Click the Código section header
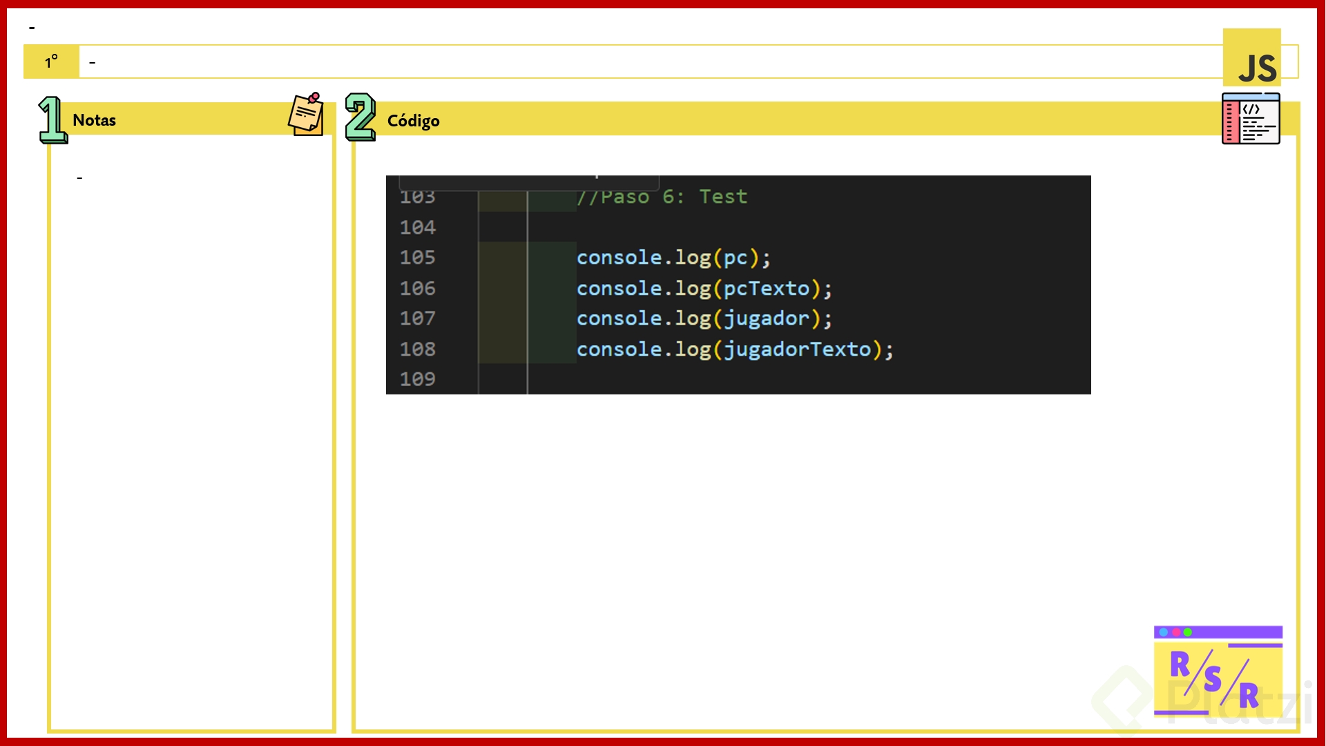1326x746 pixels. 826,119
